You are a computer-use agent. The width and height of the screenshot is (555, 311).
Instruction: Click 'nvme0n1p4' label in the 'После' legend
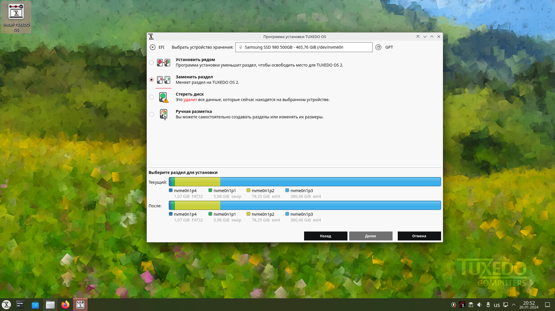185,214
